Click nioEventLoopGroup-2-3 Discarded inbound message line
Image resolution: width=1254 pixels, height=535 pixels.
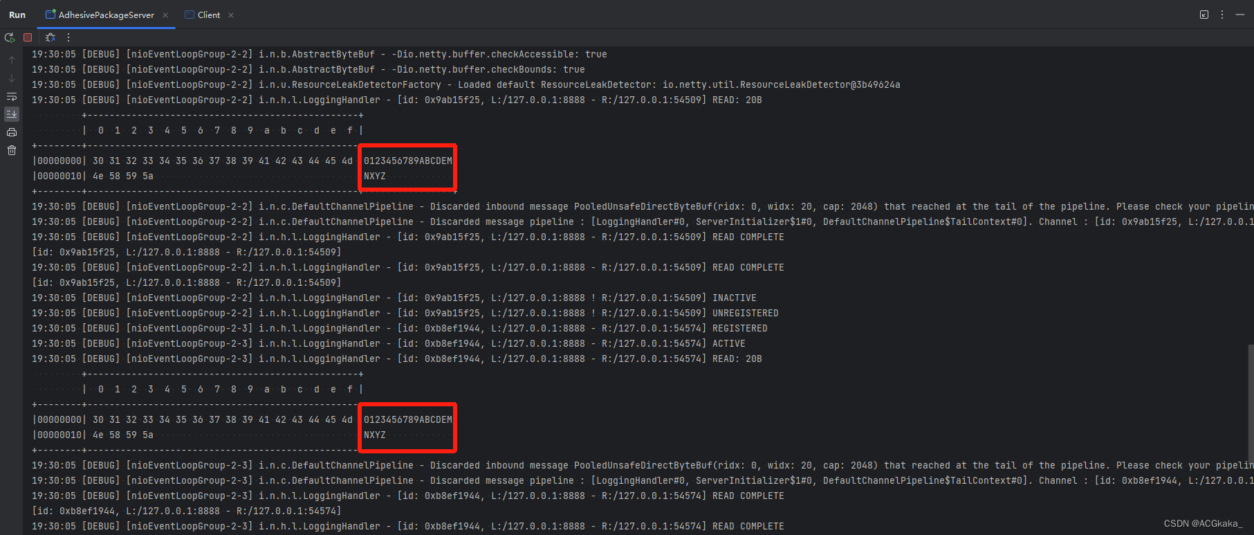[x=643, y=465]
